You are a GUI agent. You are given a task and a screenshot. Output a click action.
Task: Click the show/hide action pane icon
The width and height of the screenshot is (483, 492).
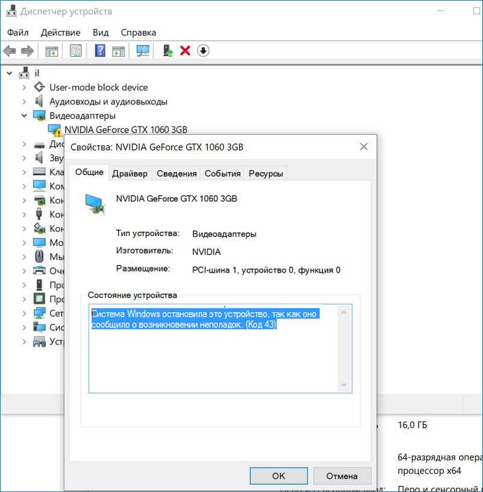click(118, 51)
